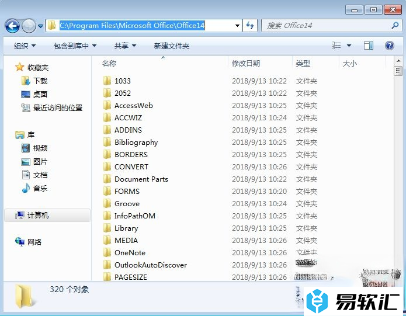This screenshot has height=316, width=406.
Task: Click the Forward navigation arrow button
Action: click(29, 26)
